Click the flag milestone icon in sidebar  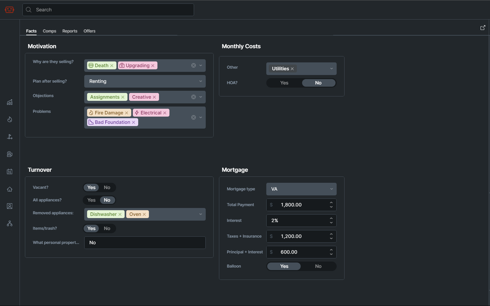pyautogui.click(x=10, y=137)
